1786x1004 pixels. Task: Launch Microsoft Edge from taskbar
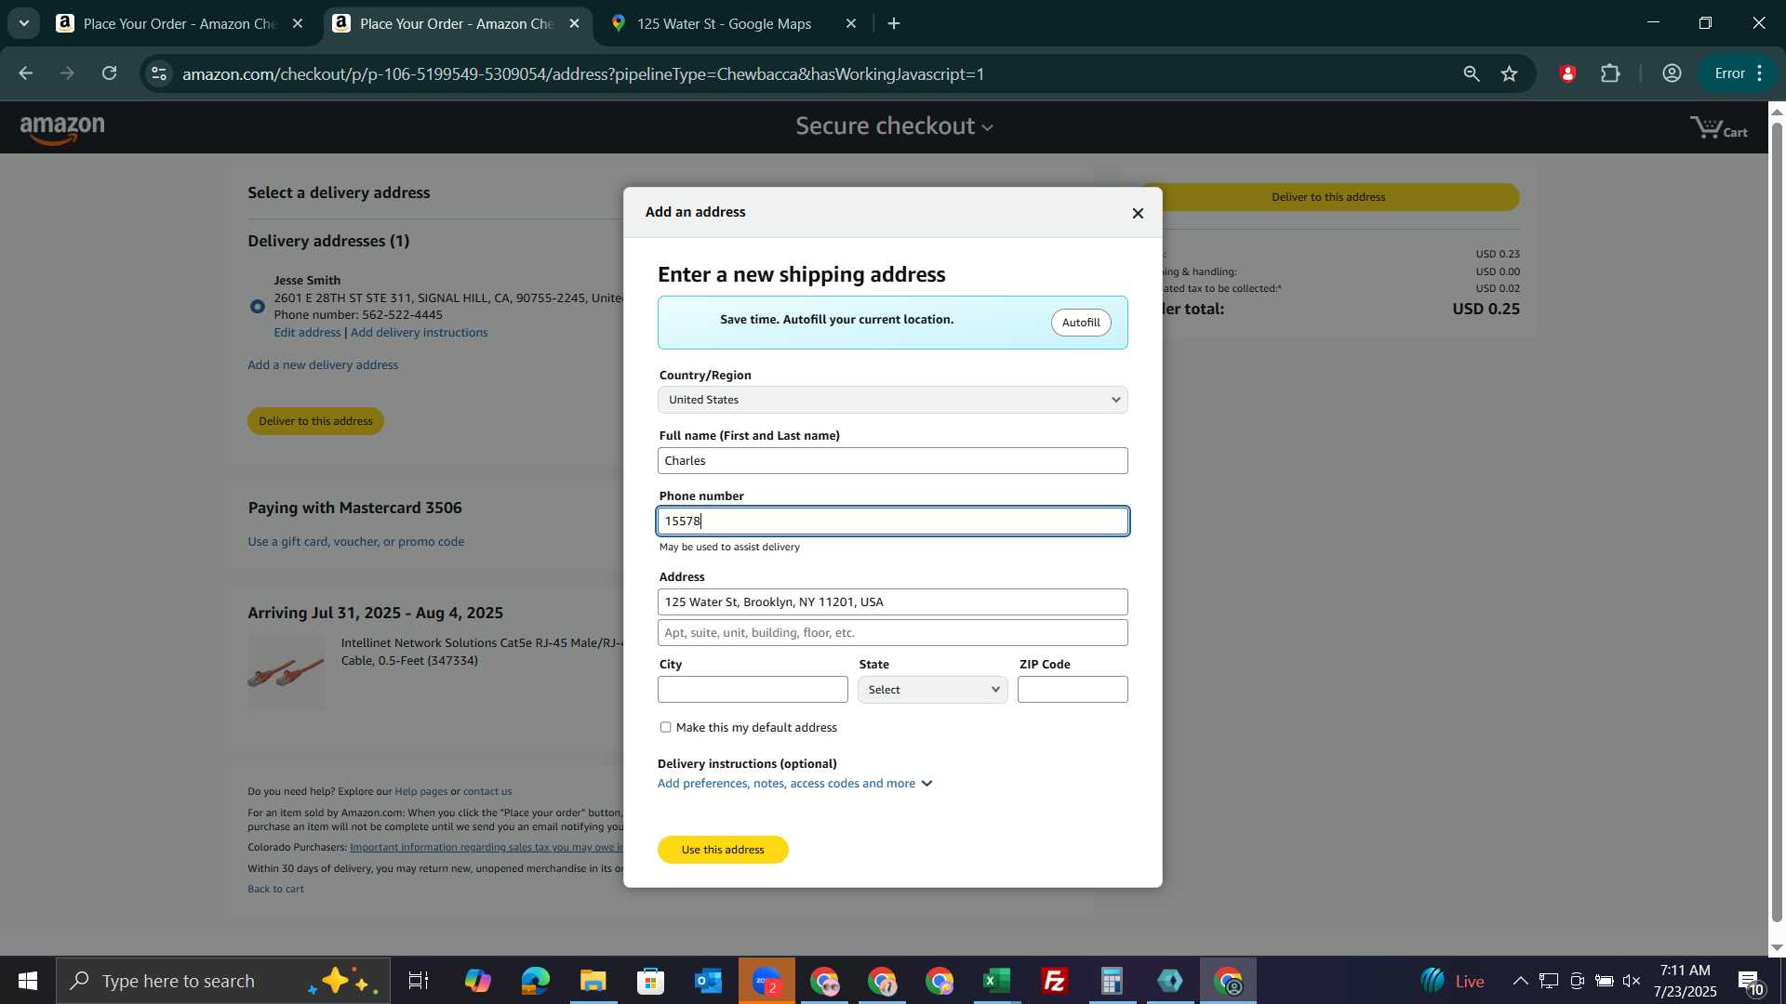pos(536,981)
